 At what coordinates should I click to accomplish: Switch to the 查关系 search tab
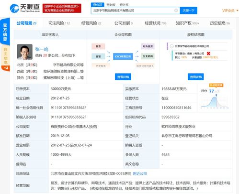[124, 5]
